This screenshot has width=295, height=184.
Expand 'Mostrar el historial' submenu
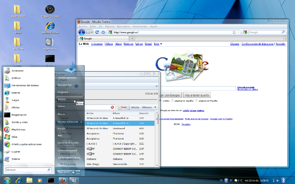[70, 122]
